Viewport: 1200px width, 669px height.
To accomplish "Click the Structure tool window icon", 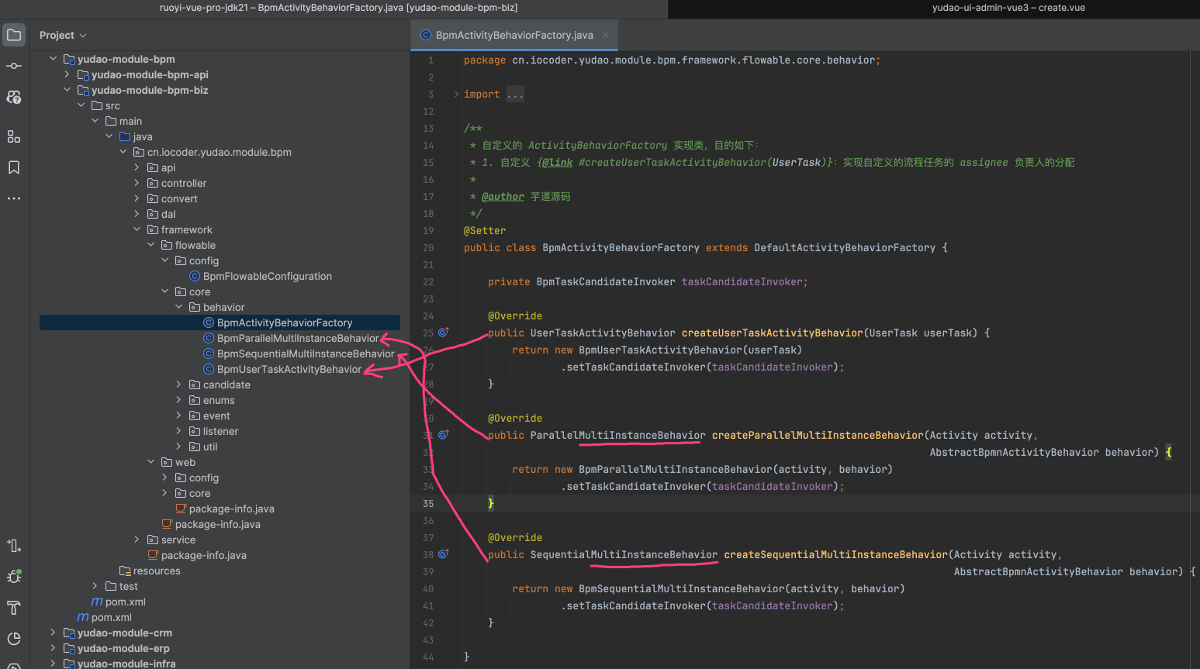I will pyautogui.click(x=14, y=136).
